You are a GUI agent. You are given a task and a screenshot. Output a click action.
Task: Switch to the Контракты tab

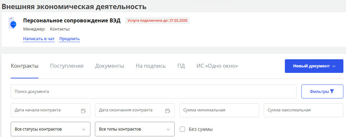[x=25, y=66]
